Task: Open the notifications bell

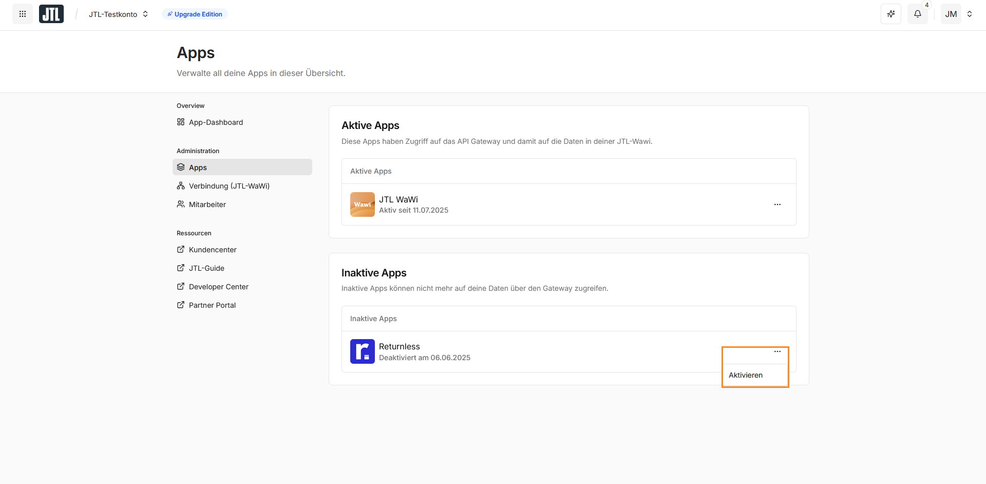Action: pyautogui.click(x=918, y=14)
